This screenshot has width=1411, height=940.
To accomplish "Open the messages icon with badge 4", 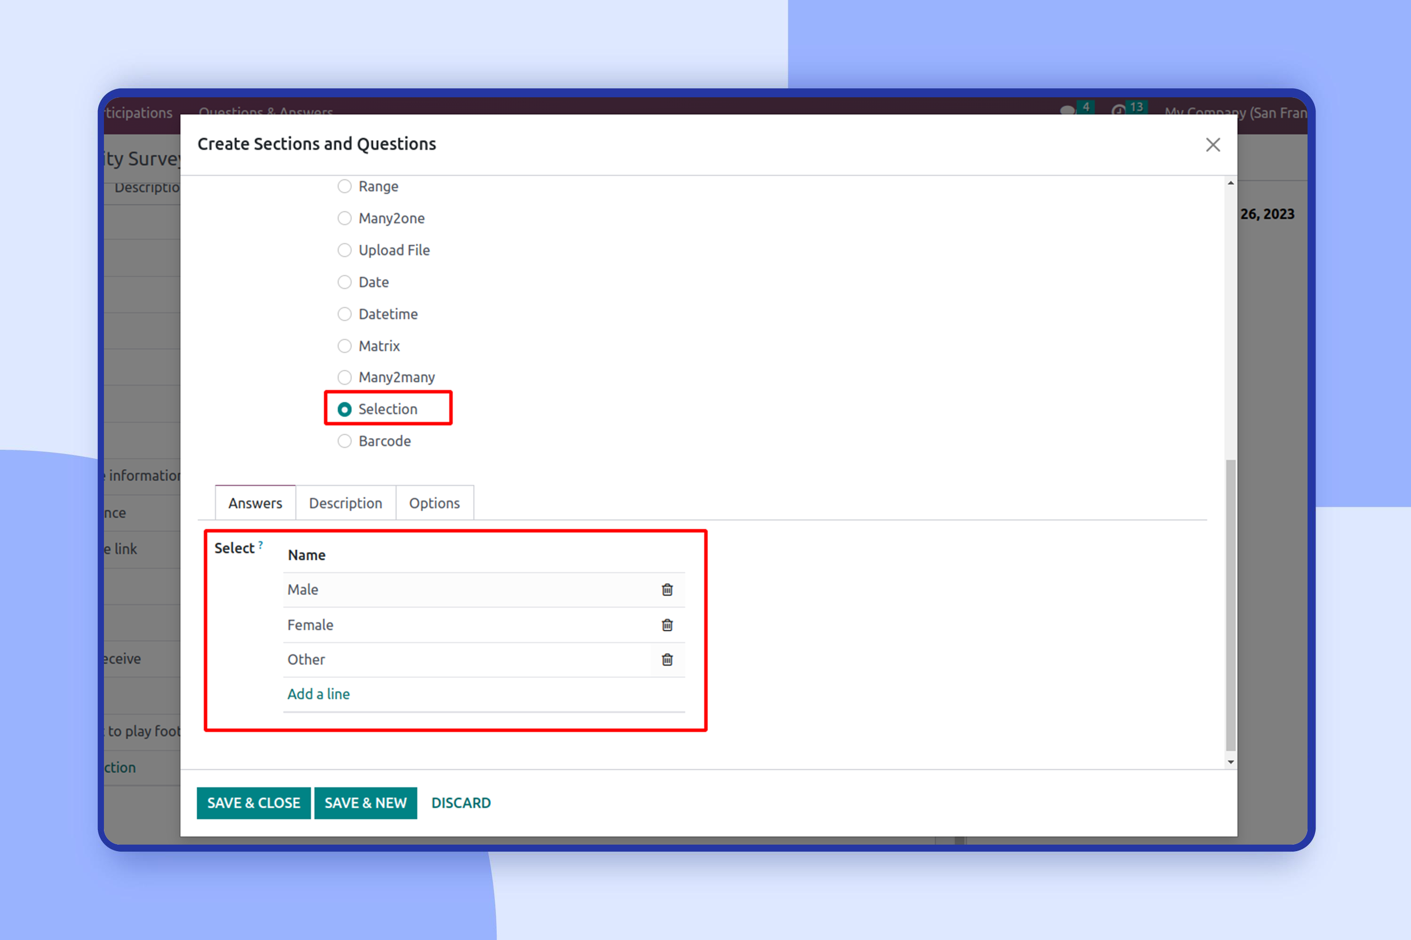I will pyautogui.click(x=1068, y=111).
